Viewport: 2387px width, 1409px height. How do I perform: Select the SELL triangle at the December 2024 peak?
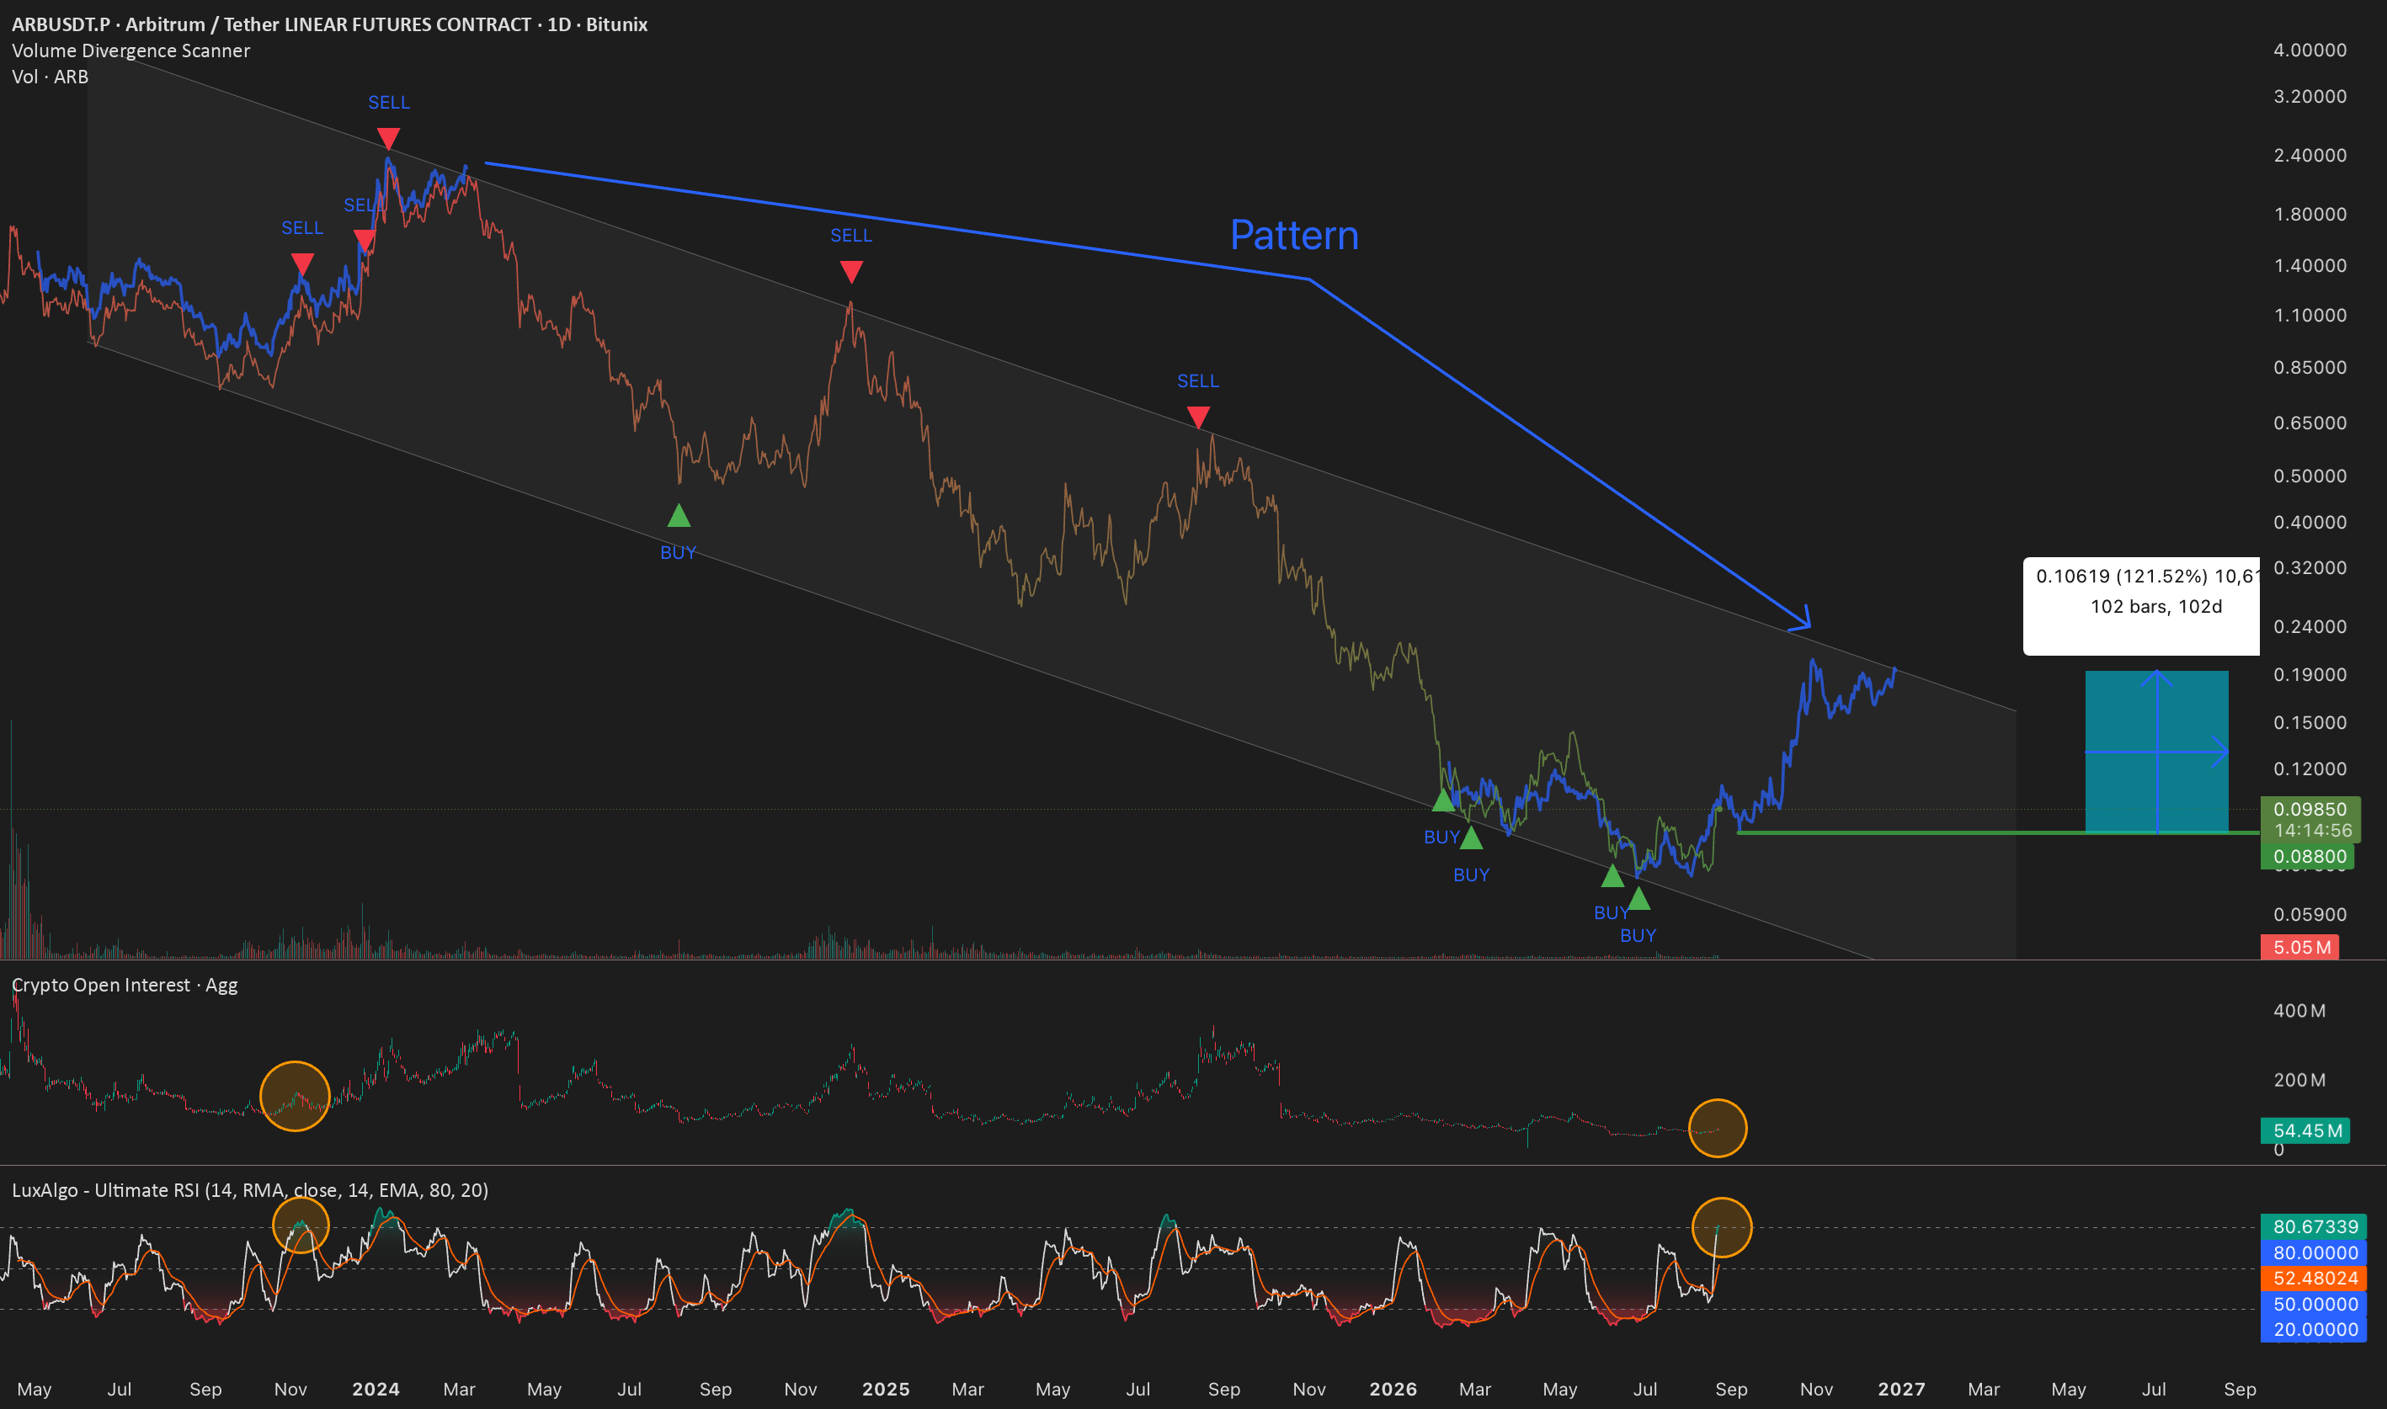(x=852, y=273)
